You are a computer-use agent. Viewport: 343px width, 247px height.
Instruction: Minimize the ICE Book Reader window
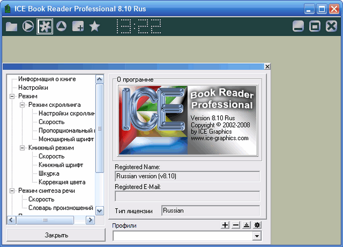[309, 9]
